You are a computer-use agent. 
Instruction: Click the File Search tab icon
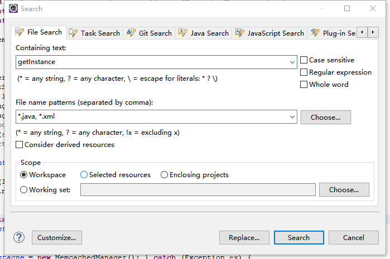(20, 32)
